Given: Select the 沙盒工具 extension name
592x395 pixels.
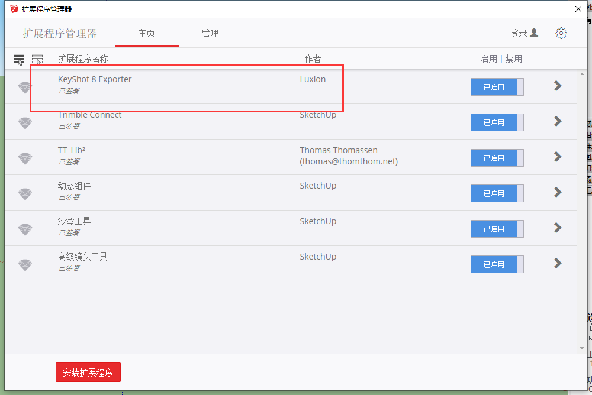Looking at the screenshot, I should pos(74,221).
